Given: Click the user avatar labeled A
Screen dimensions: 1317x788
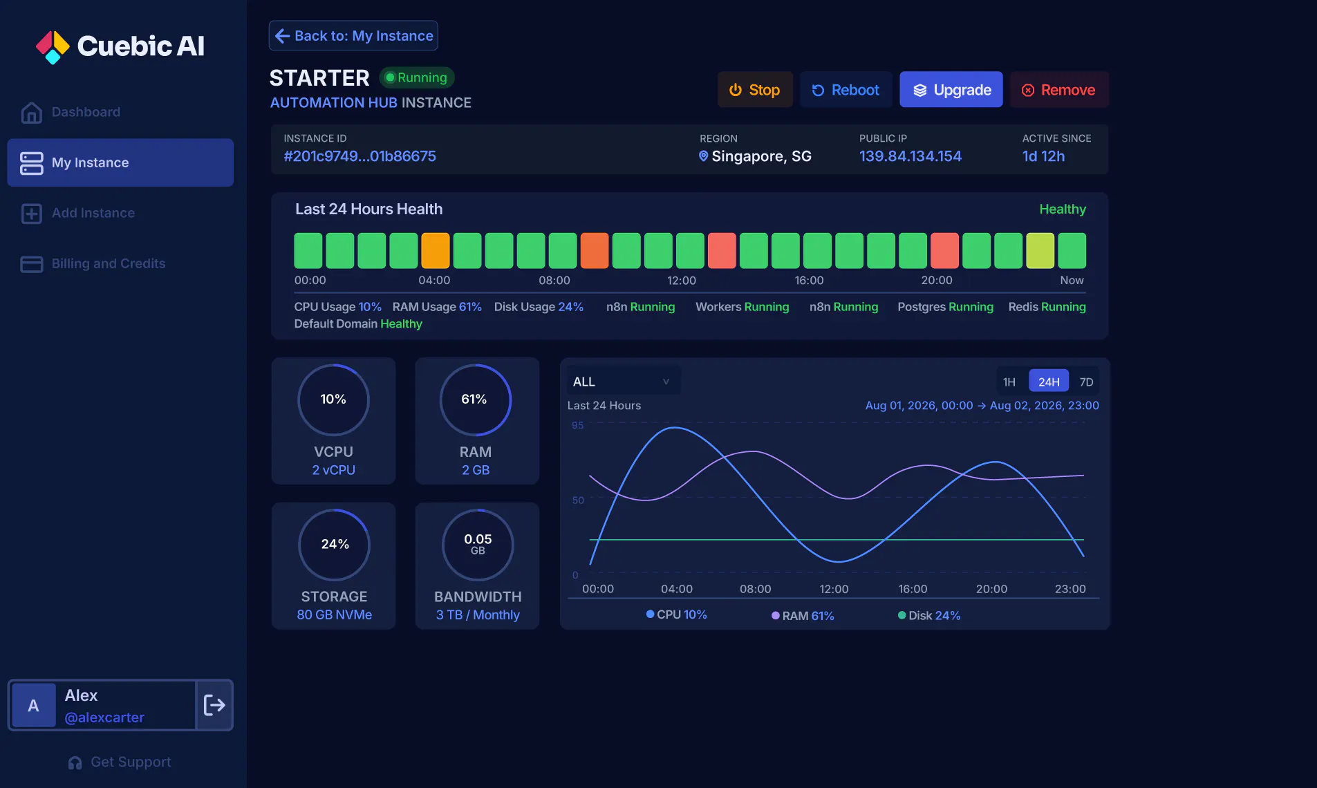Looking at the screenshot, I should [x=33, y=705].
